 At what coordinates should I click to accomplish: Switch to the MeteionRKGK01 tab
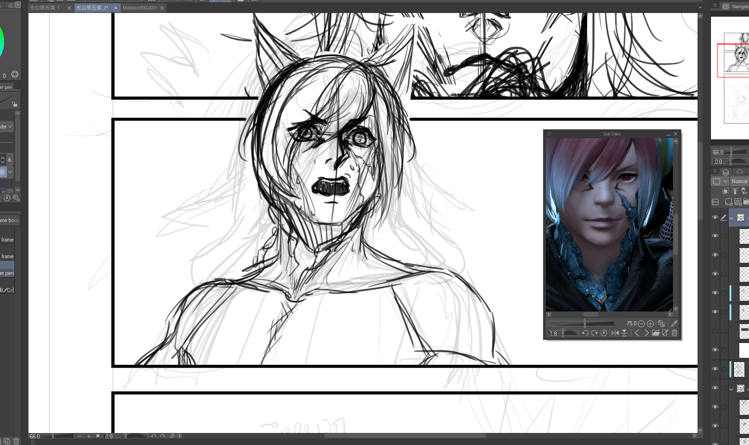click(x=140, y=8)
